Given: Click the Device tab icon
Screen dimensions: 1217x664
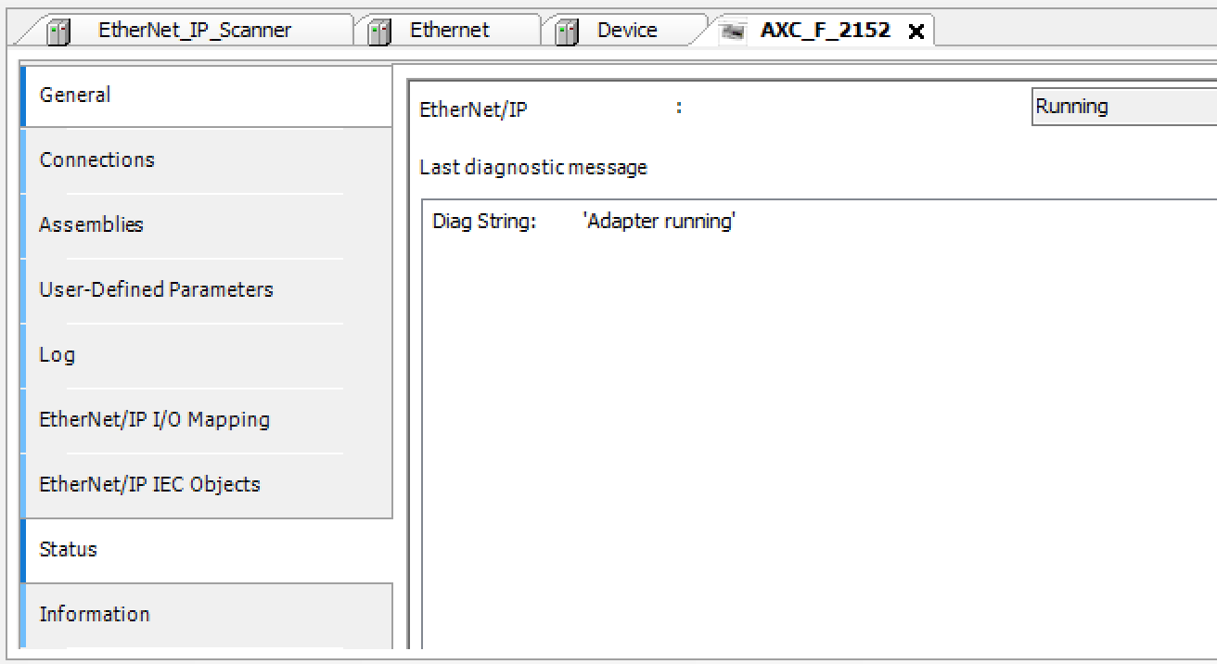Looking at the screenshot, I should tap(566, 32).
